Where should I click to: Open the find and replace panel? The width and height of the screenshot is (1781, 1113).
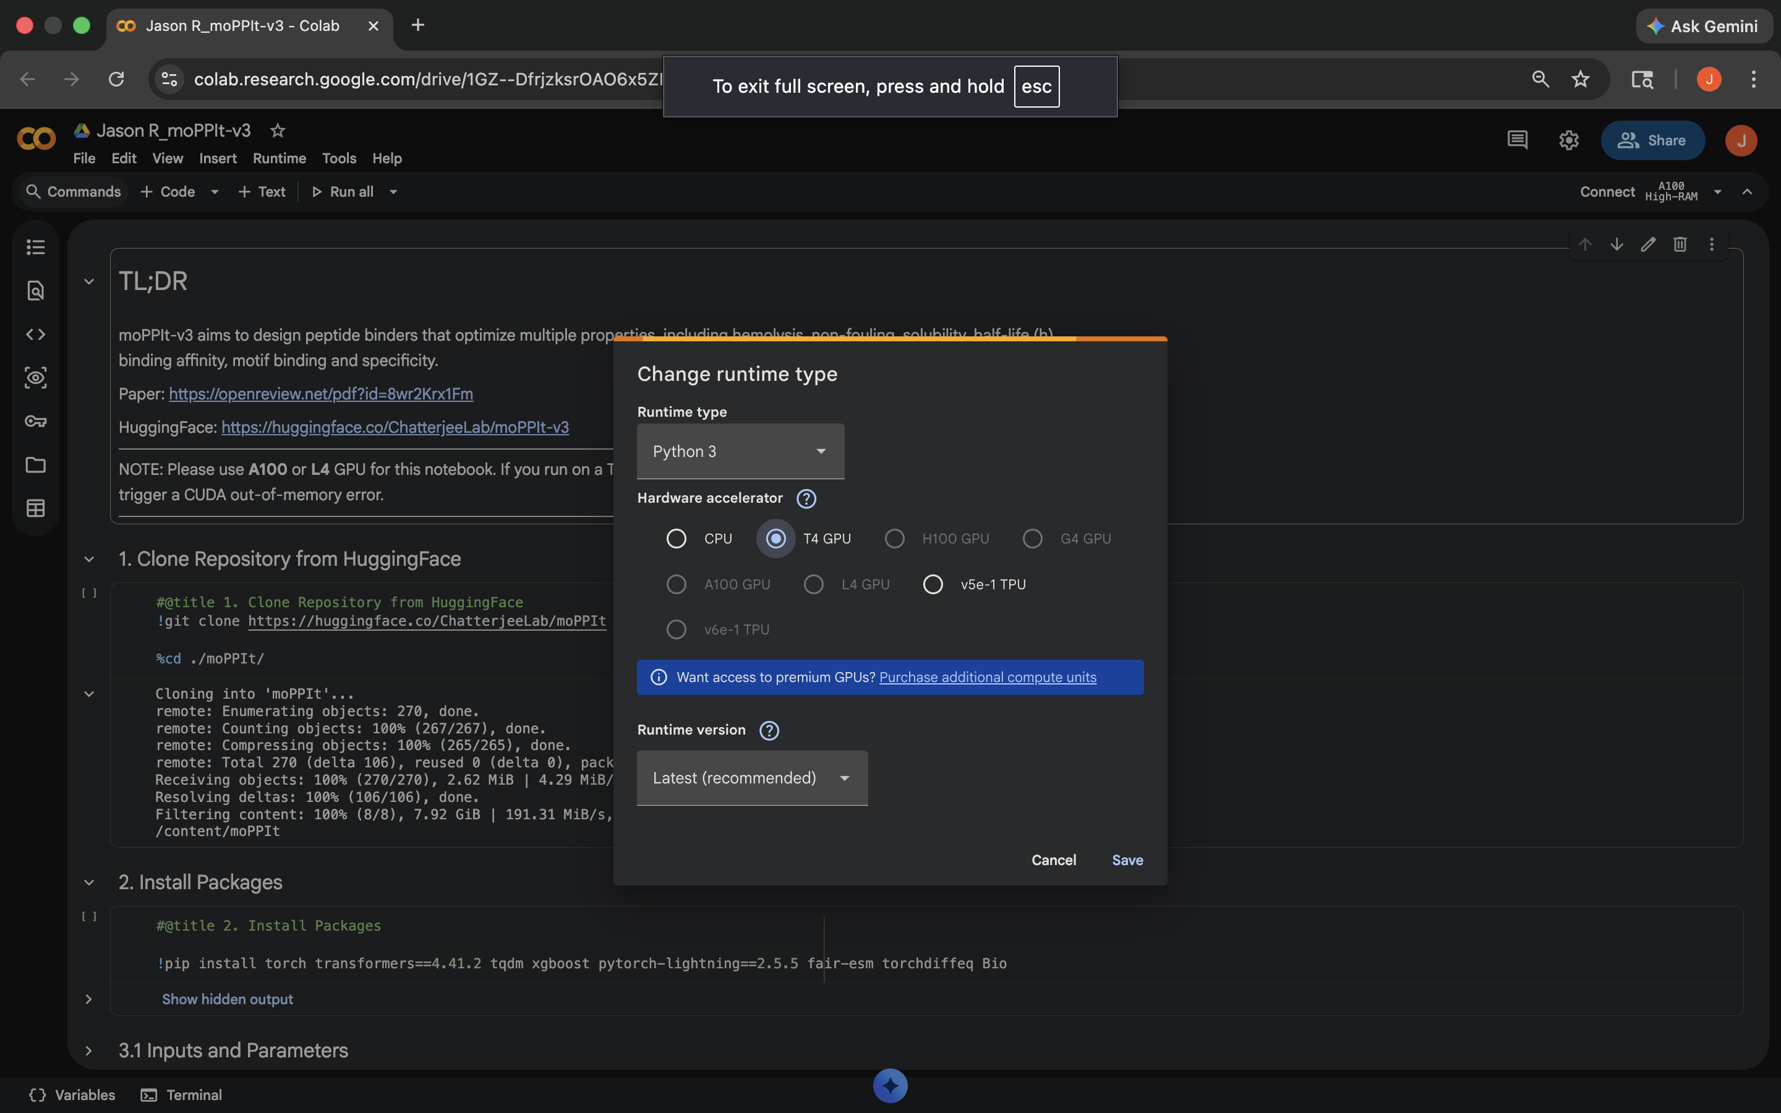click(x=35, y=291)
